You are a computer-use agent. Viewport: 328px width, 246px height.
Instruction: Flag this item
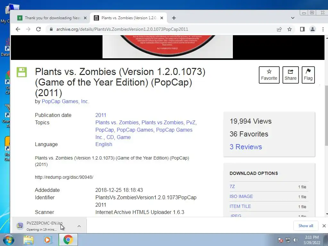point(308,75)
